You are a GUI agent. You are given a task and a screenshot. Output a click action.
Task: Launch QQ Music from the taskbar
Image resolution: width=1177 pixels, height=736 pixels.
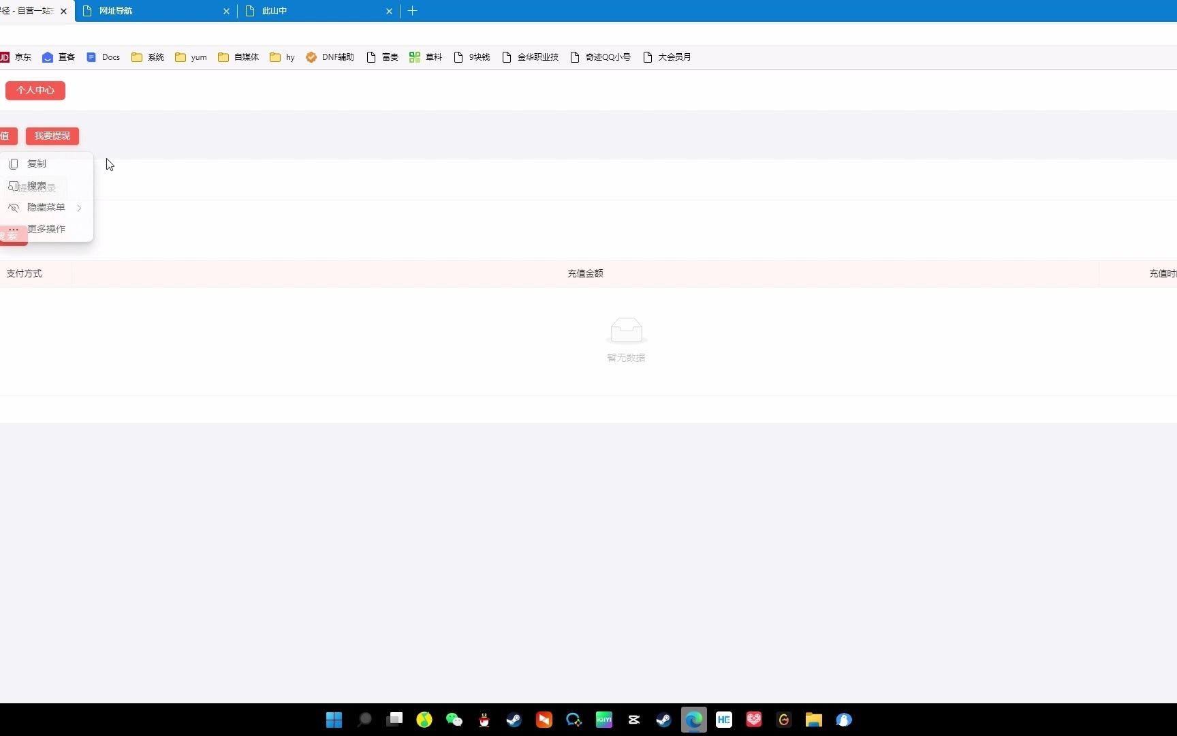(424, 720)
